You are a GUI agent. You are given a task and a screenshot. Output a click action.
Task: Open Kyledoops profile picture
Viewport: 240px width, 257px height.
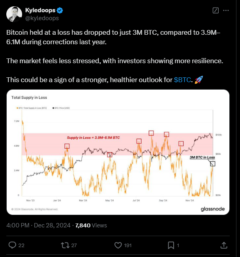[14, 14]
